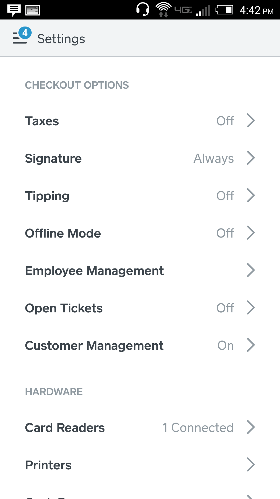Tap the Wi-Fi signal icon
The image size is (280, 499).
163,10
